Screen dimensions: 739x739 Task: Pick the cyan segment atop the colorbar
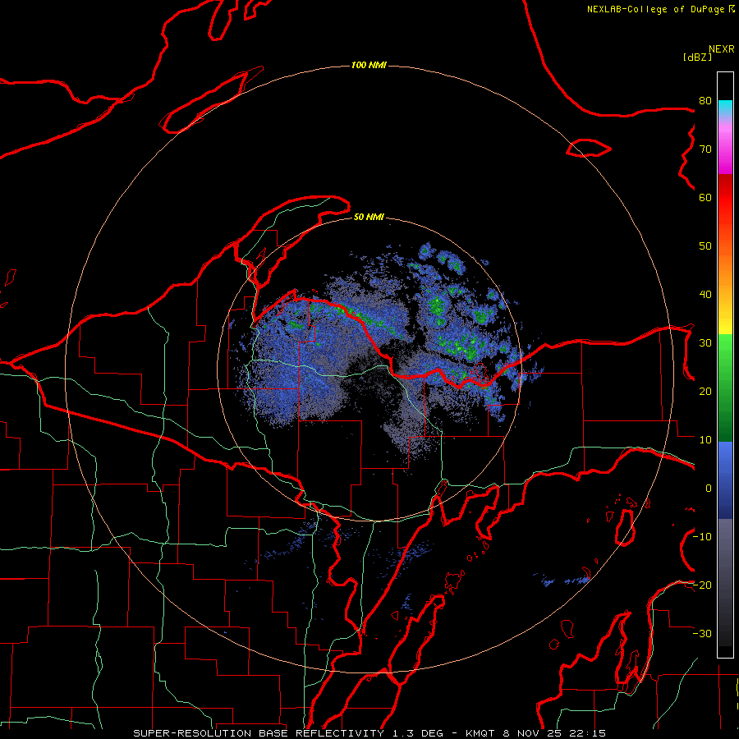tap(725, 108)
